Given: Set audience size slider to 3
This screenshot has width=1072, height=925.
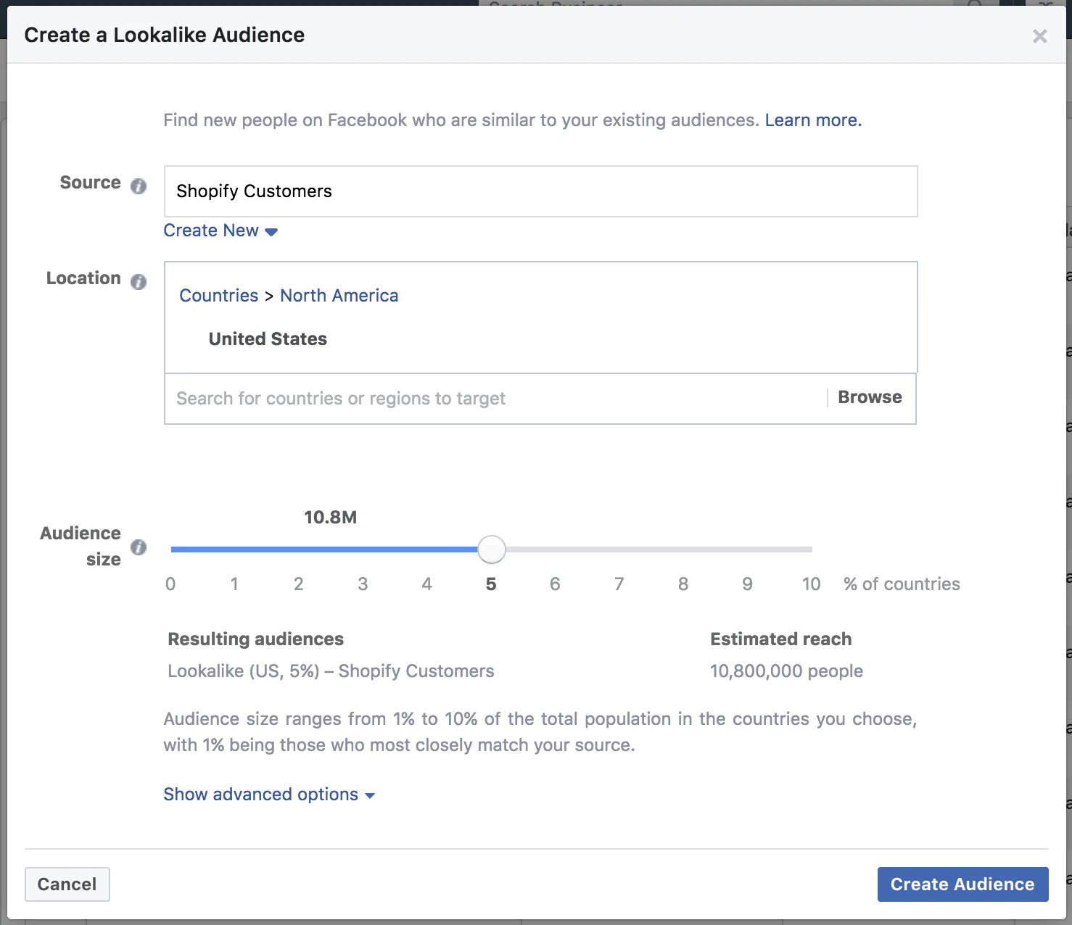Looking at the screenshot, I should pos(363,549).
